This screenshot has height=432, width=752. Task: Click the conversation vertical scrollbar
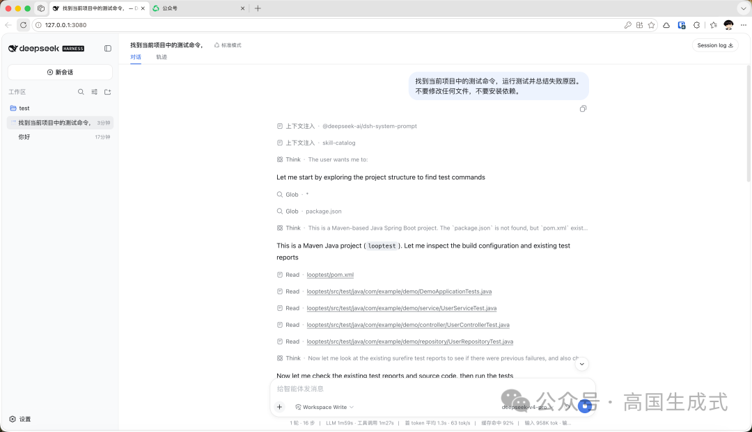(x=749, y=124)
